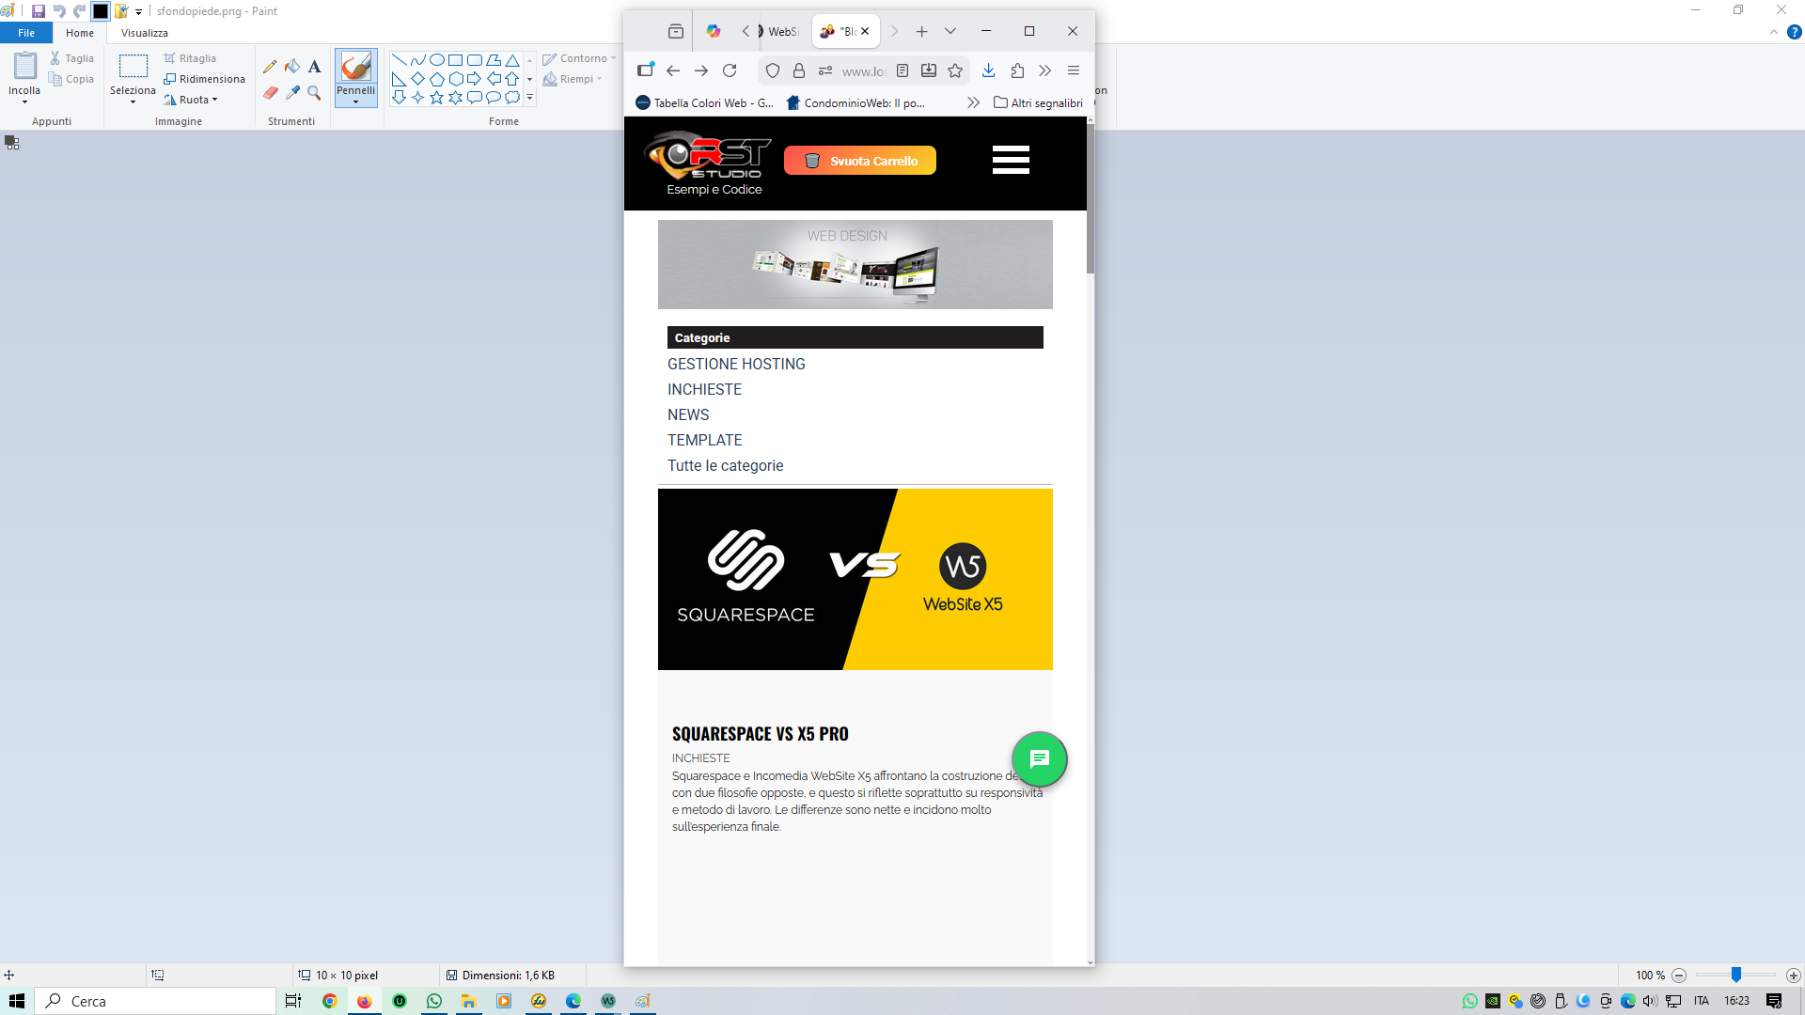Bookmark page with the star icon
The width and height of the screenshot is (1805, 1015).
955,70
